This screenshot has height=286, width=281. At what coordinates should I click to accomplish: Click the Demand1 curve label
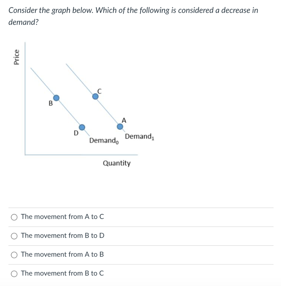(140, 136)
